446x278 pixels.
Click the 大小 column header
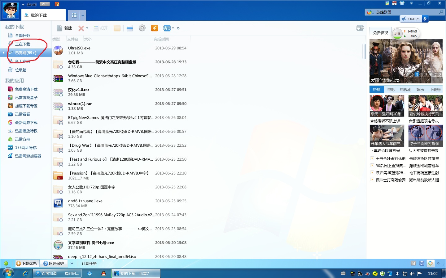pos(88,39)
